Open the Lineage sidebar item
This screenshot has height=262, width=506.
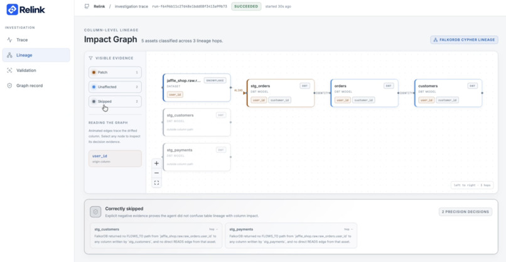point(36,55)
